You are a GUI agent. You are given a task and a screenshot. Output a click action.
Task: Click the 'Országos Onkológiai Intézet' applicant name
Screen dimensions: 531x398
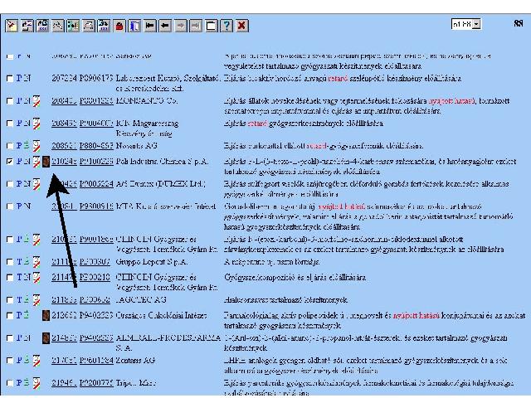[x=161, y=315]
